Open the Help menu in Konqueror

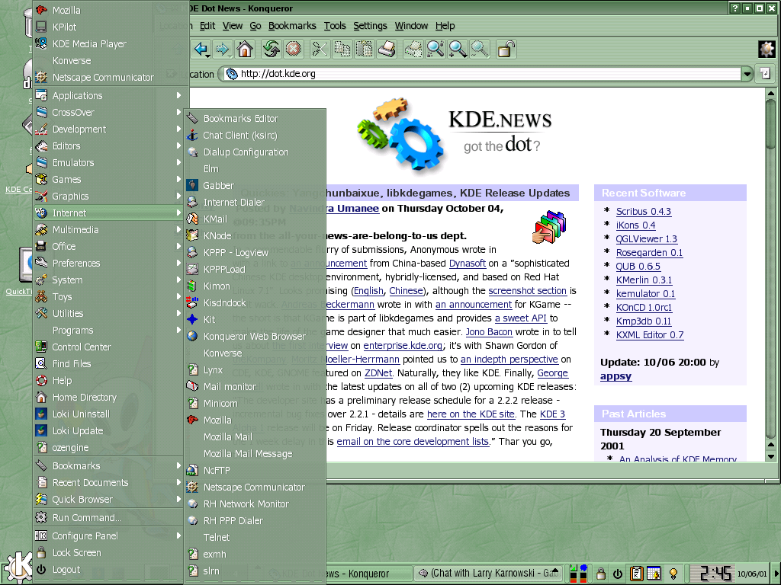click(445, 26)
